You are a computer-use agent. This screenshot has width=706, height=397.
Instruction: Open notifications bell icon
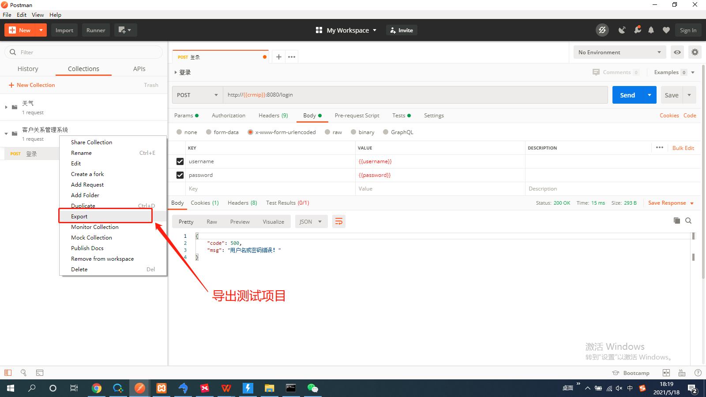coord(651,30)
